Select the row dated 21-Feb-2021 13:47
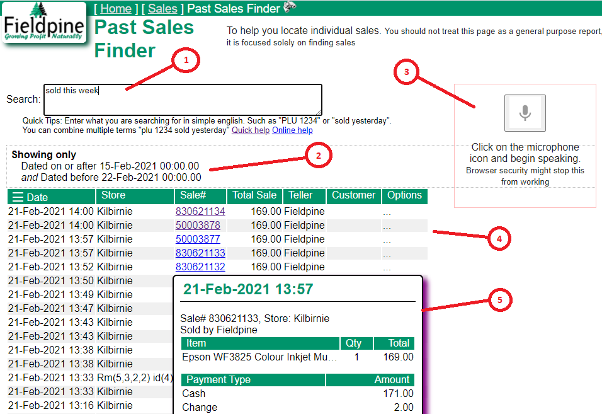Image resolution: width=602 pixels, height=414 pixels. [90, 308]
